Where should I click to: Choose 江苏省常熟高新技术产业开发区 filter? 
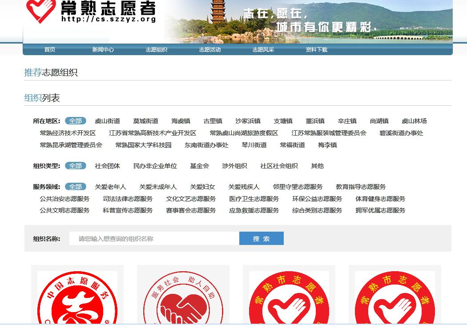(x=153, y=133)
